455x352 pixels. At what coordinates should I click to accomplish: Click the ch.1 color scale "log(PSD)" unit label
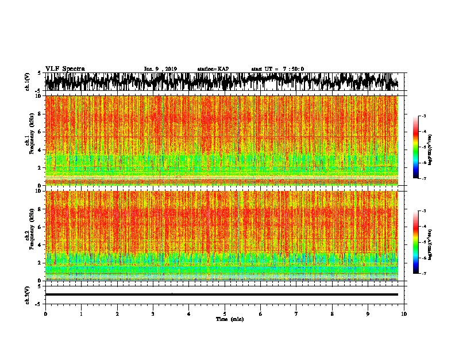pos(430,150)
